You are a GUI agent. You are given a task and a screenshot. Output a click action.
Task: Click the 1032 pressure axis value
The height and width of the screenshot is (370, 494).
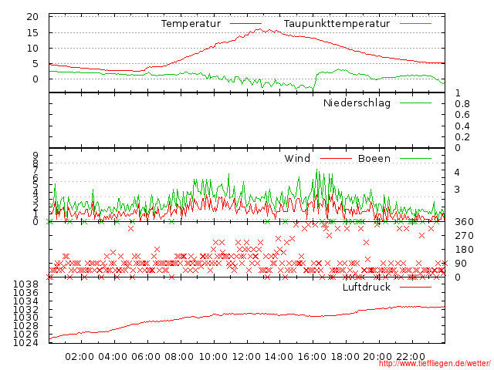click(x=25, y=309)
